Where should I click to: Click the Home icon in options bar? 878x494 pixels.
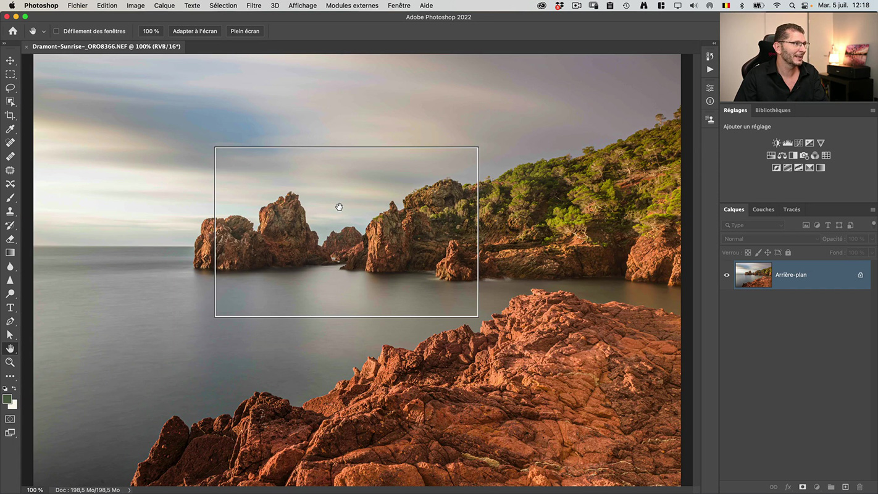13,31
